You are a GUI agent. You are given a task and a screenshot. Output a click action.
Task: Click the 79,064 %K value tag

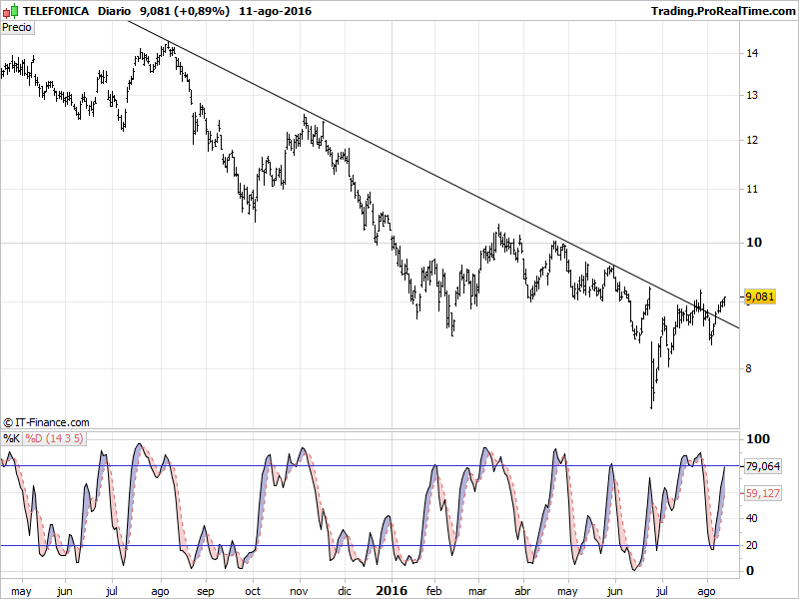click(762, 466)
